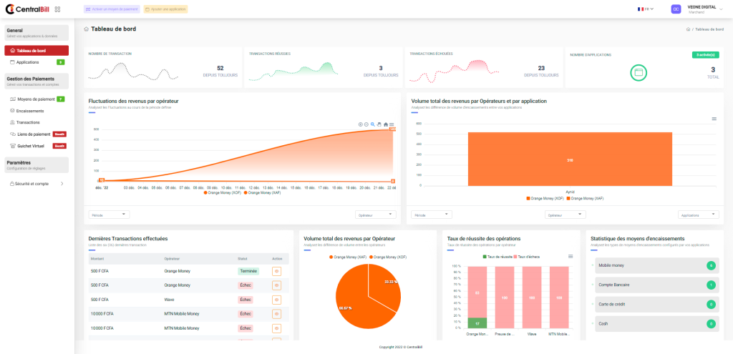Open the Taux de réussite chart menu
Viewport: 733px width, 354px height.
click(x=571, y=257)
